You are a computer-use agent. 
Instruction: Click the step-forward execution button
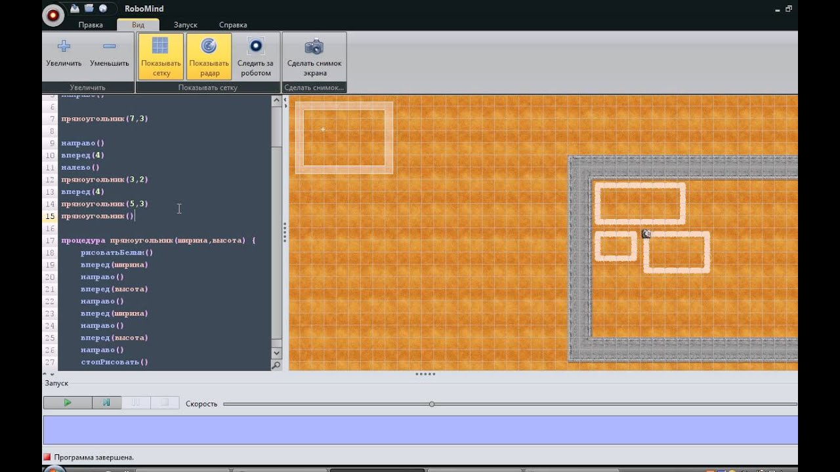point(106,403)
